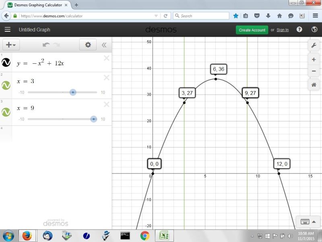Follow the Sign In link
This screenshot has height=242, width=322.
tap(283, 30)
